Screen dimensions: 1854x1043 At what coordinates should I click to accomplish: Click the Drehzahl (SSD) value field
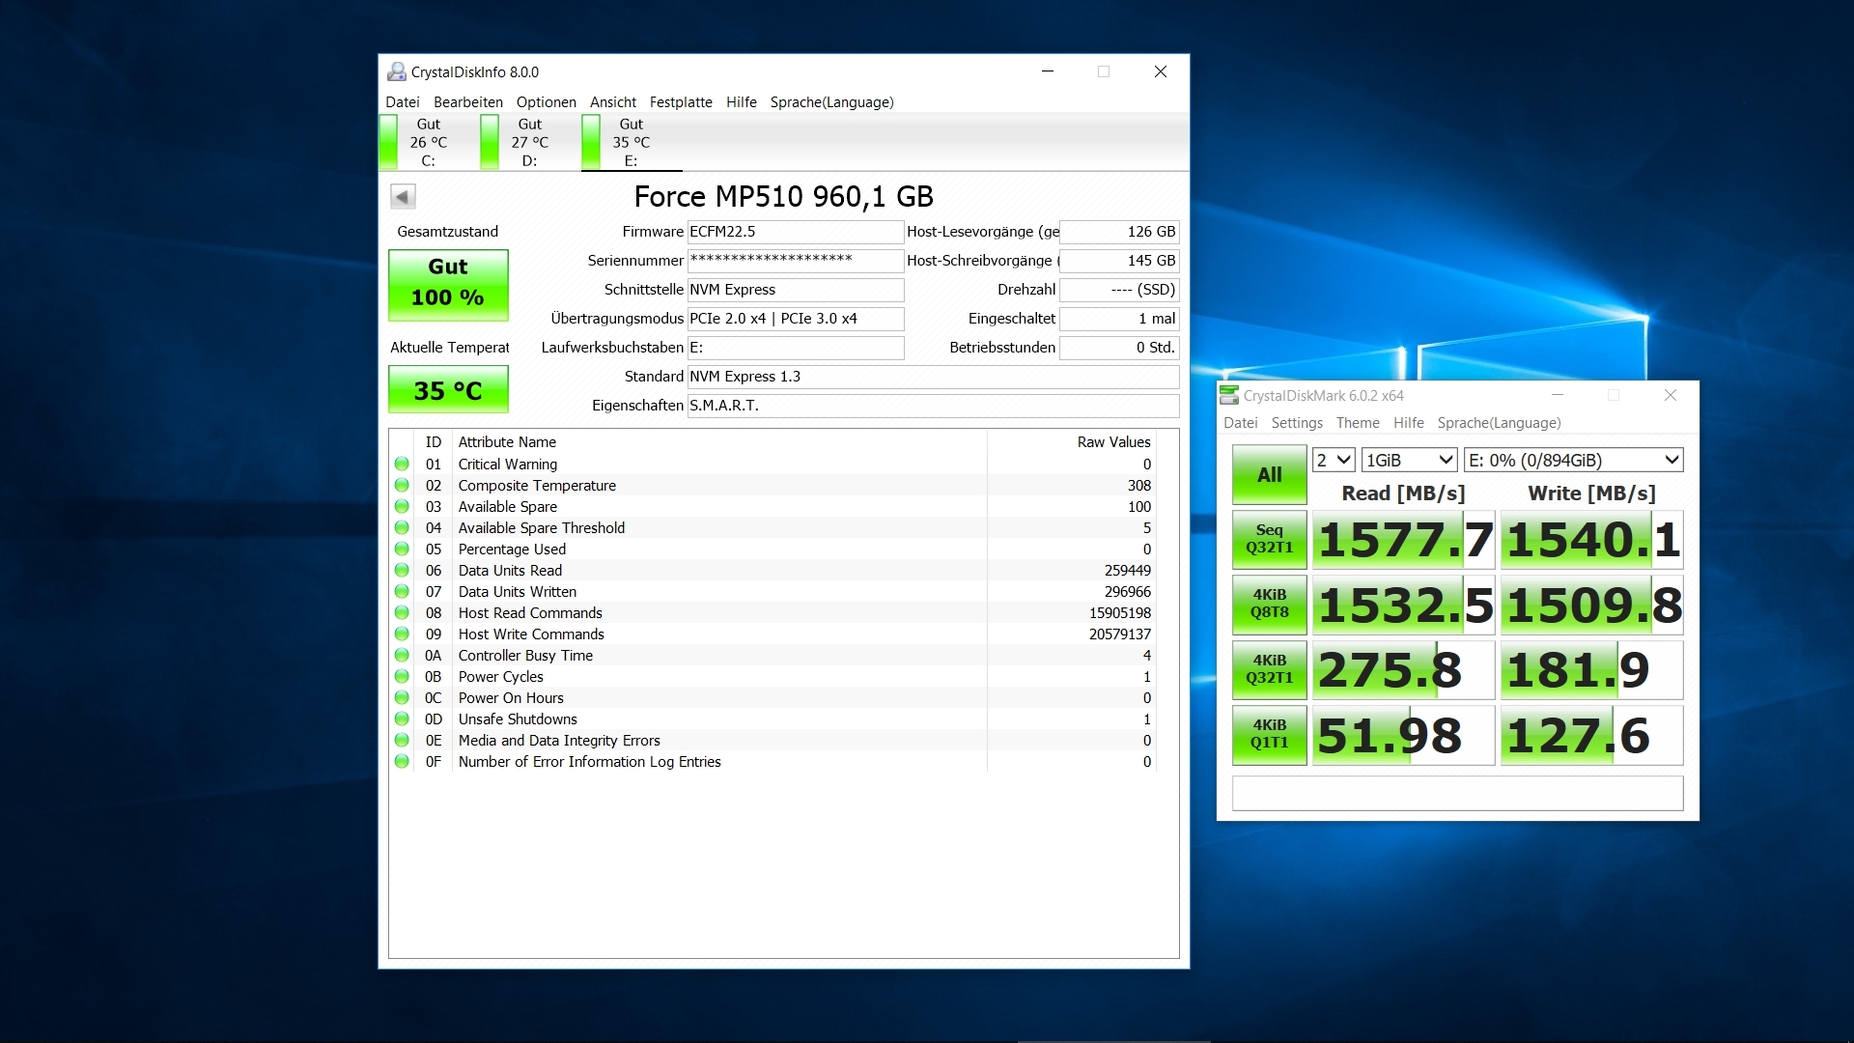[1119, 290]
